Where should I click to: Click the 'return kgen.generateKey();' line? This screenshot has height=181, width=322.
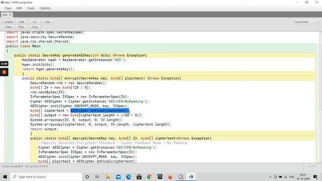pyautogui.click(x=48, y=69)
